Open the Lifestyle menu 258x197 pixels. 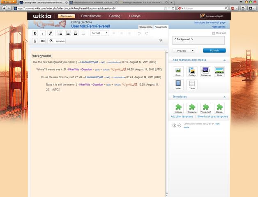click(x=136, y=16)
